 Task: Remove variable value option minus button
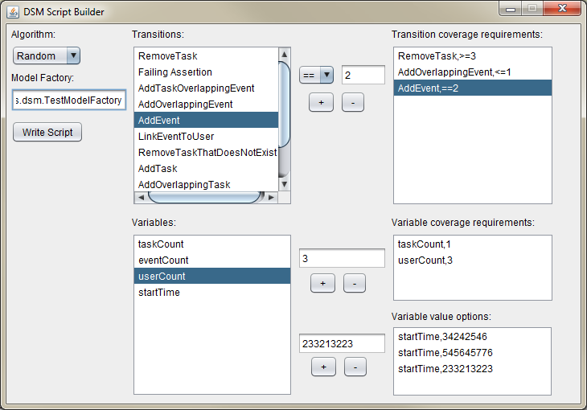tap(355, 367)
